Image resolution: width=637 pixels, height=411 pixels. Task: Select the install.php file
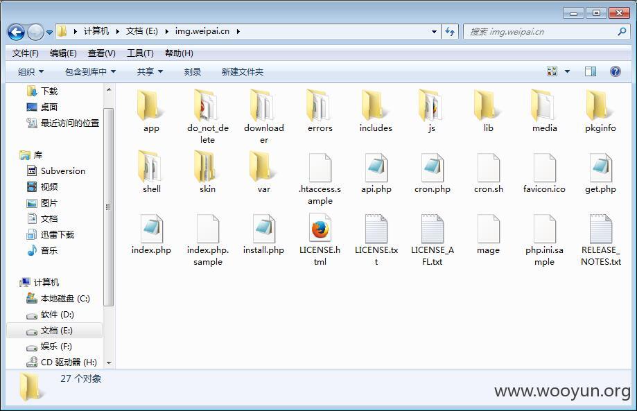[263, 234]
